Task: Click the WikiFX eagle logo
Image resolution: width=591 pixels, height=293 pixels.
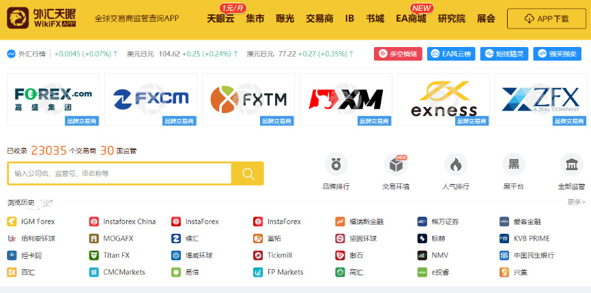Action: 18,18
